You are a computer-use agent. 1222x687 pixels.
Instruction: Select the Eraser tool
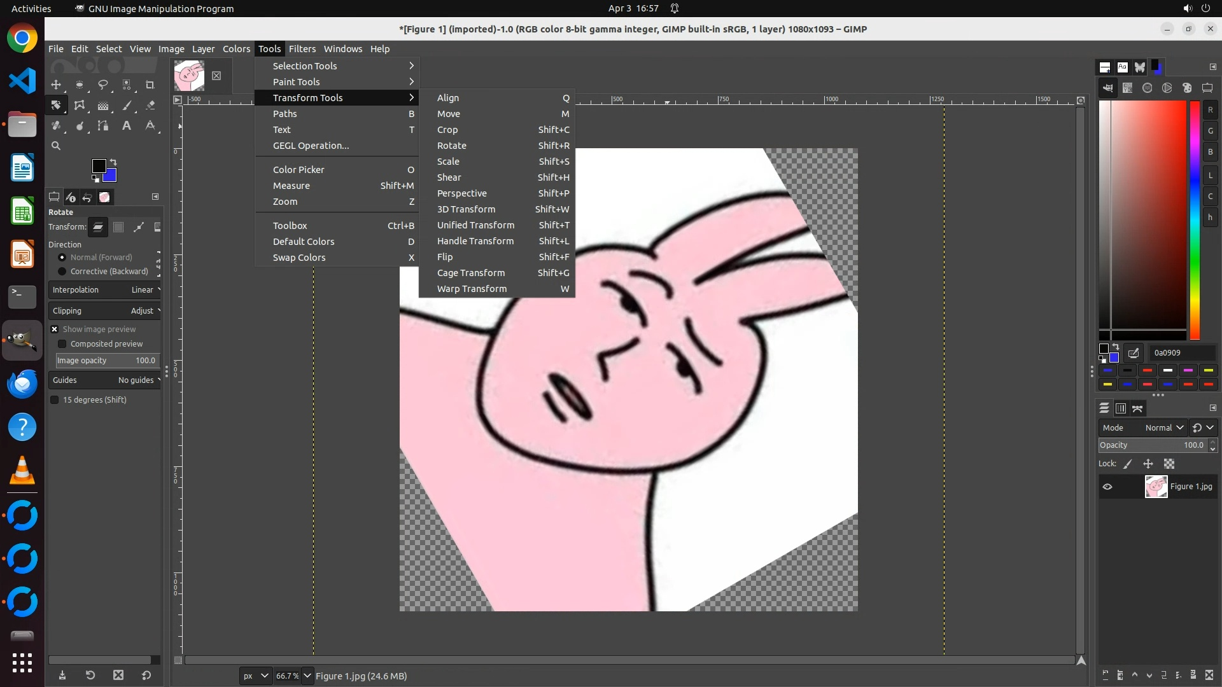pyautogui.click(x=150, y=106)
